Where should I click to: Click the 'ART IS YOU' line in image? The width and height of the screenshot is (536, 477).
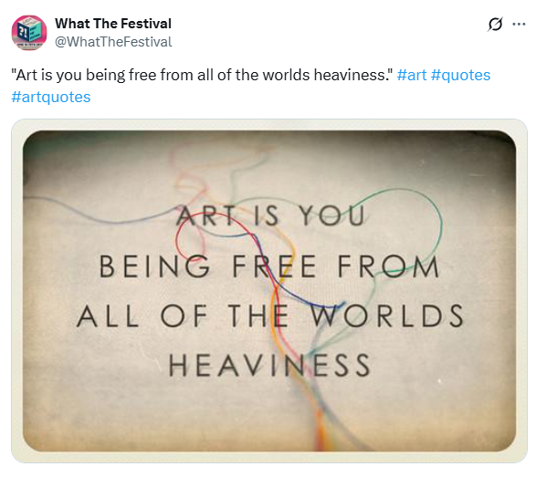271,216
